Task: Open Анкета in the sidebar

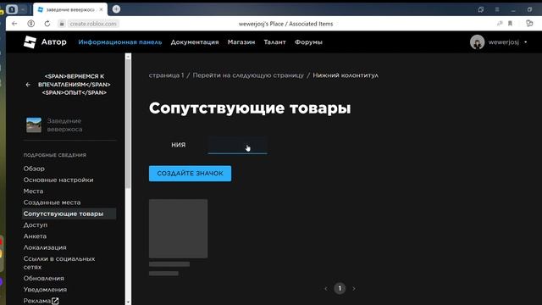Action: pyautogui.click(x=35, y=236)
